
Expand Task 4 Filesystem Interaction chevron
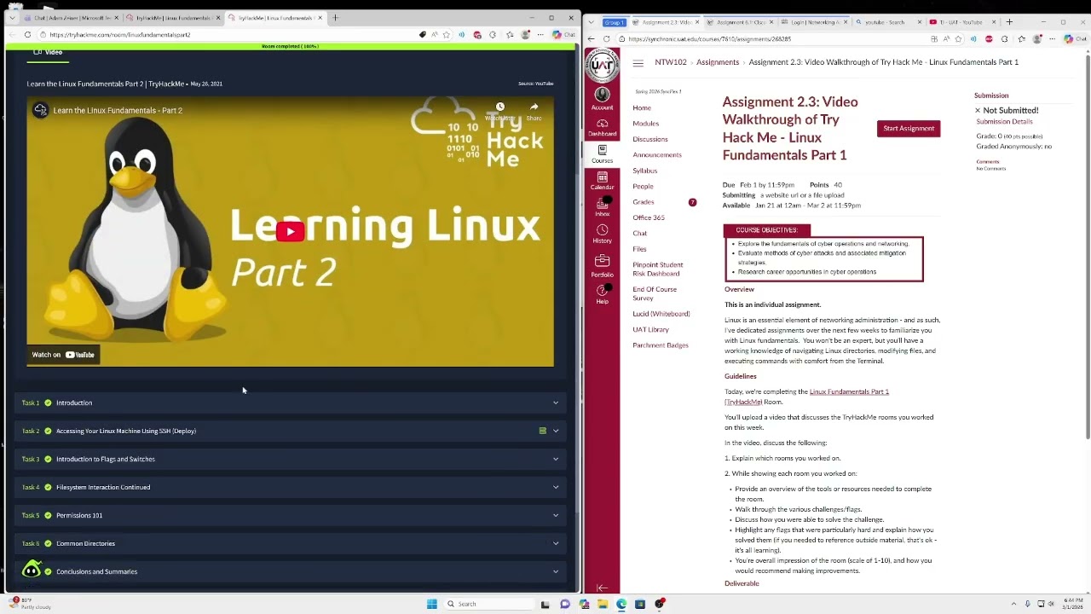[x=556, y=487]
